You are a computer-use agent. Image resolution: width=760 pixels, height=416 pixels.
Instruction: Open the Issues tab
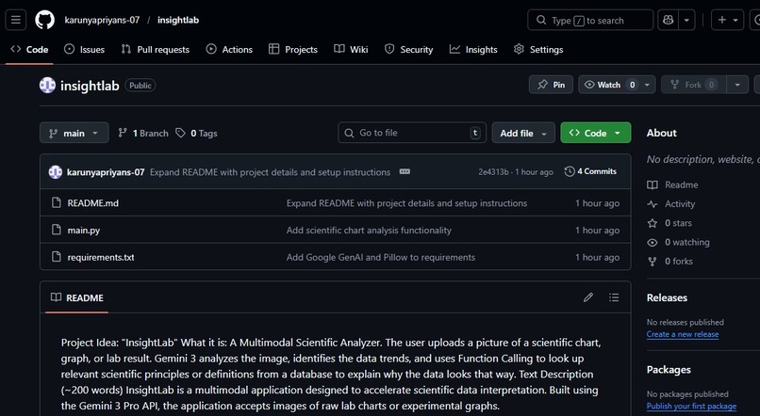84,49
